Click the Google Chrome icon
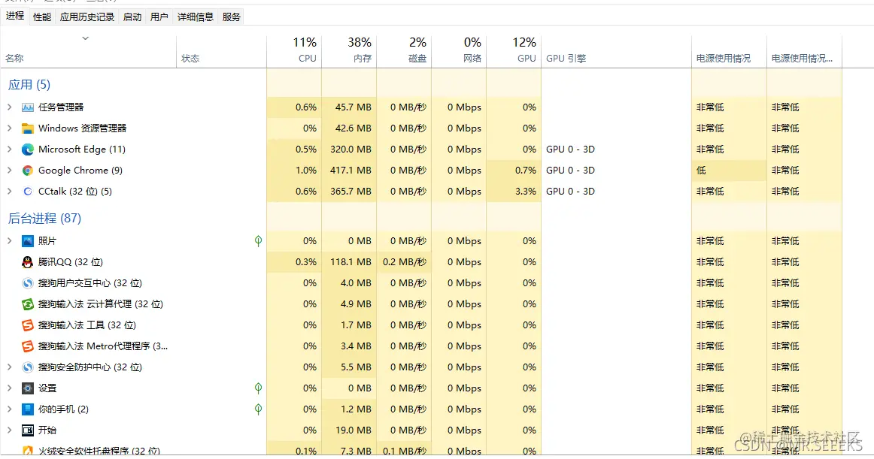The image size is (874, 459). [x=27, y=171]
